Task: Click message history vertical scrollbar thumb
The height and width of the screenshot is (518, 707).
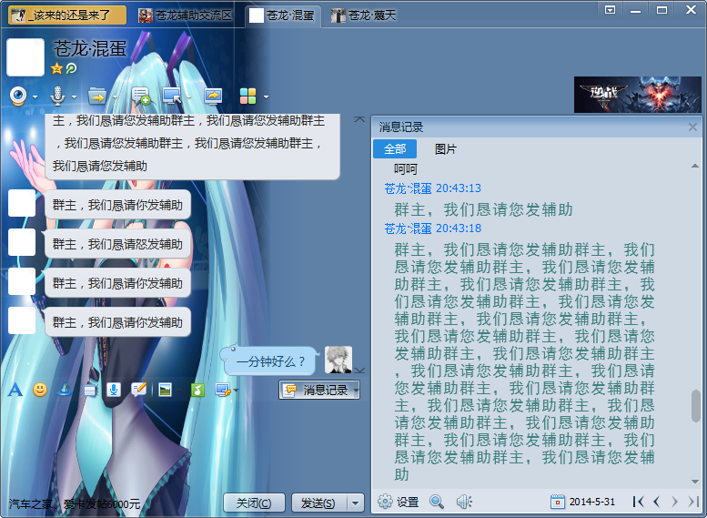Action: tap(696, 406)
